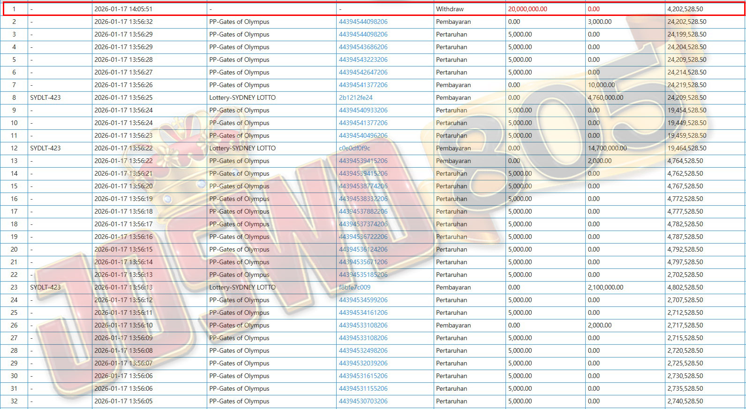Open transaction ID 44394530703206
The image size is (746, 409).
pyautogui.click(x=363, y=401)
